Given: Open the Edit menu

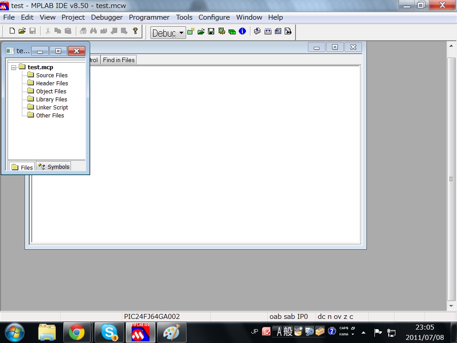Looking at the screenshot, I should [x=27, y=17].
